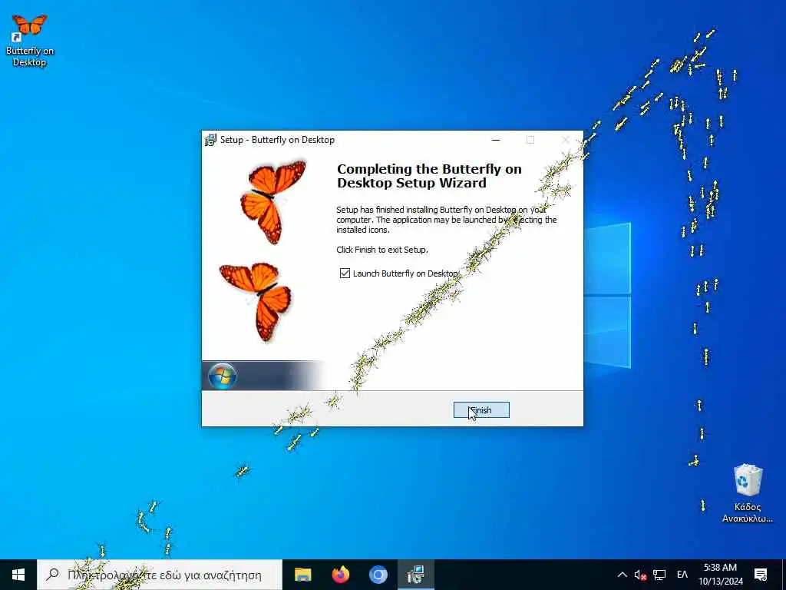The width and height of the screenshot is (786, 590).
Task: Launch Firefox from the taskbar
Action: click(x=340, y=575)
